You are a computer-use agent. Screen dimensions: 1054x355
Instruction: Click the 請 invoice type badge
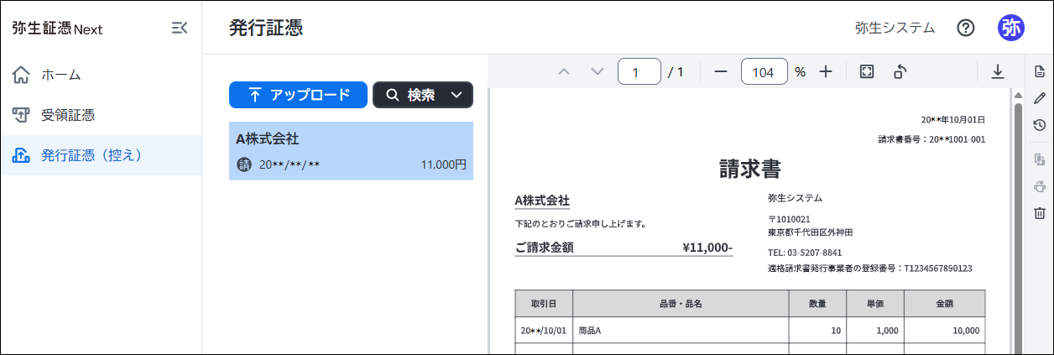pos(244,164)
